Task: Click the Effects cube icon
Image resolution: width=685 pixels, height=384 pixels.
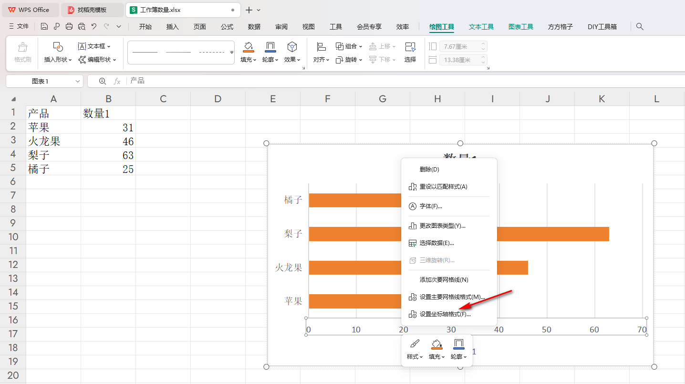Action: click(292, 47)
